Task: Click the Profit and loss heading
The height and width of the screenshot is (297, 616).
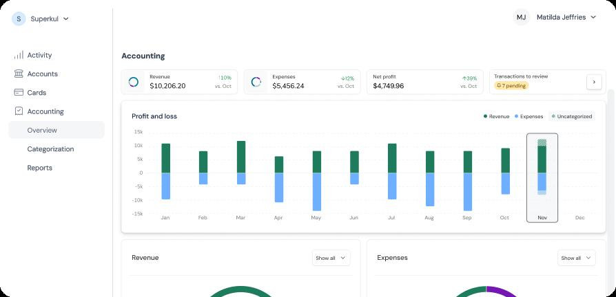Action: [154, 116]
